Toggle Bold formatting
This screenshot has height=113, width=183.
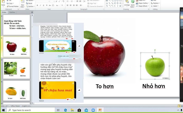[37, 5]
